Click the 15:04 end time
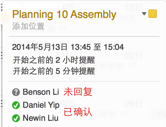Image resolution: width=166 pixels, height=127 pixels. point(114,47)
